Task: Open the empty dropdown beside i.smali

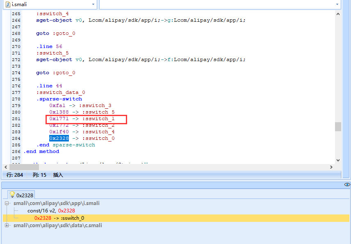Action: click(337, 5)
